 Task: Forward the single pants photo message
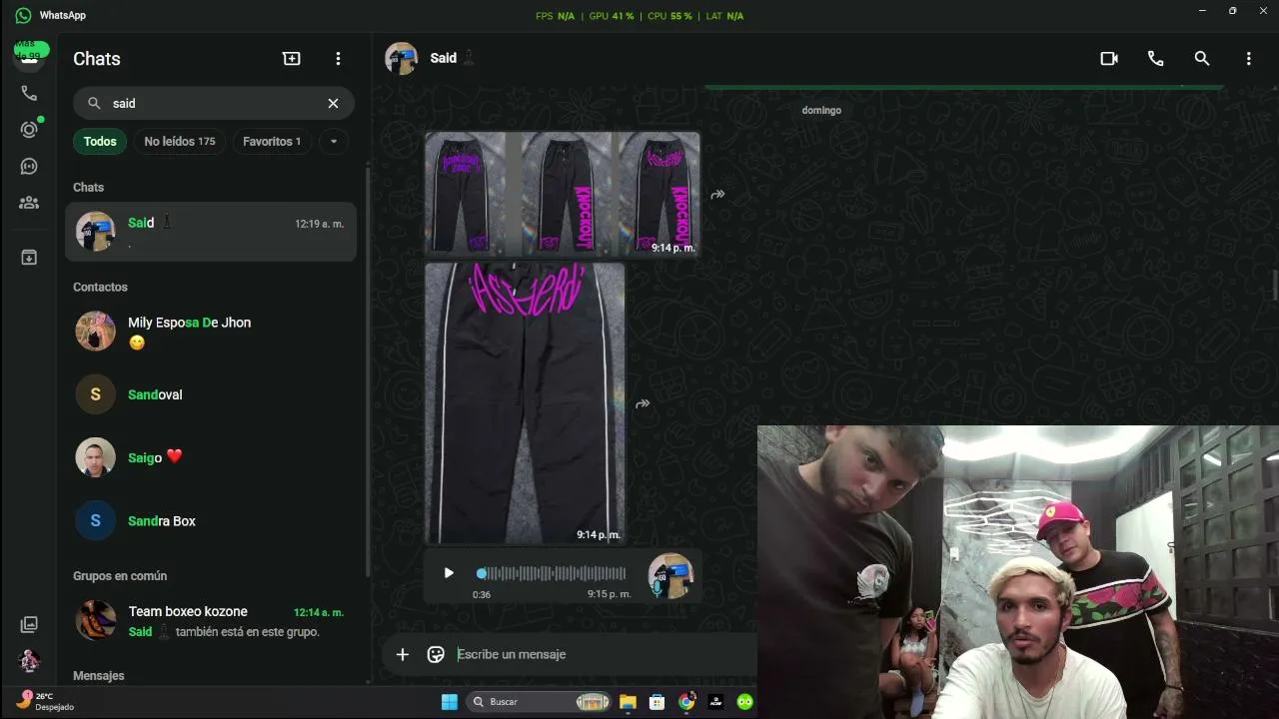tap(642, 403)
